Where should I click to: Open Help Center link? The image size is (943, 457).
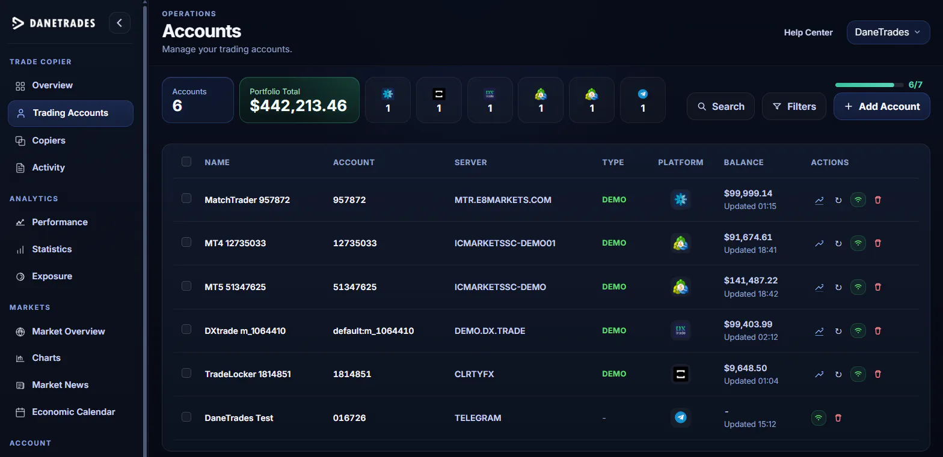click(808, 32)
